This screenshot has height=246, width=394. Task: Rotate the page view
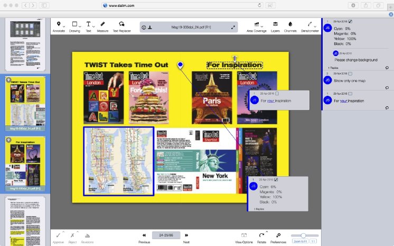(261, 235)
